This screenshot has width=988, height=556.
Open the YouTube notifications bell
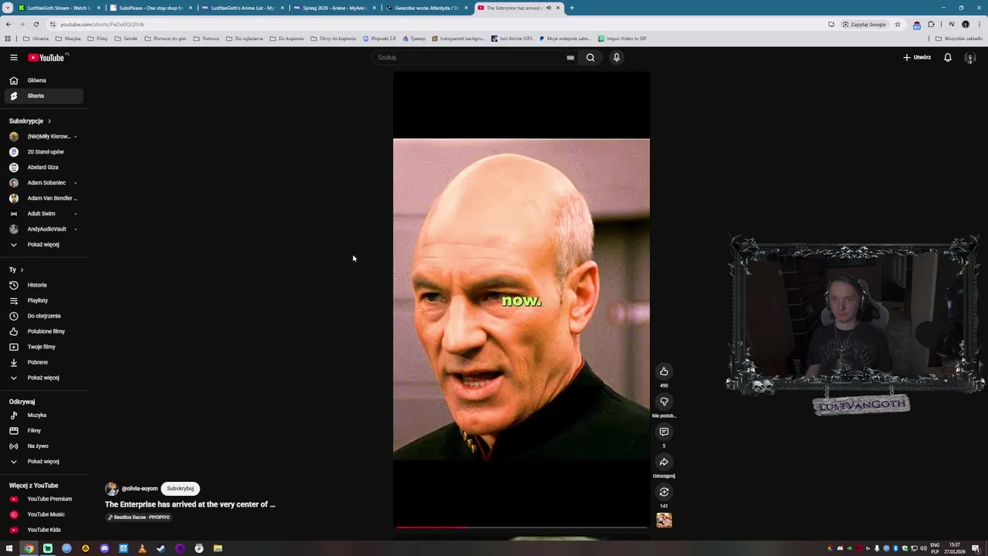pos(948,57)
